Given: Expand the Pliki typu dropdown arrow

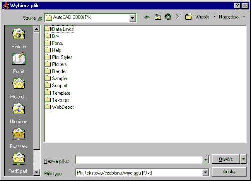Looking at the screenshot, I should (x=205, y=172).
